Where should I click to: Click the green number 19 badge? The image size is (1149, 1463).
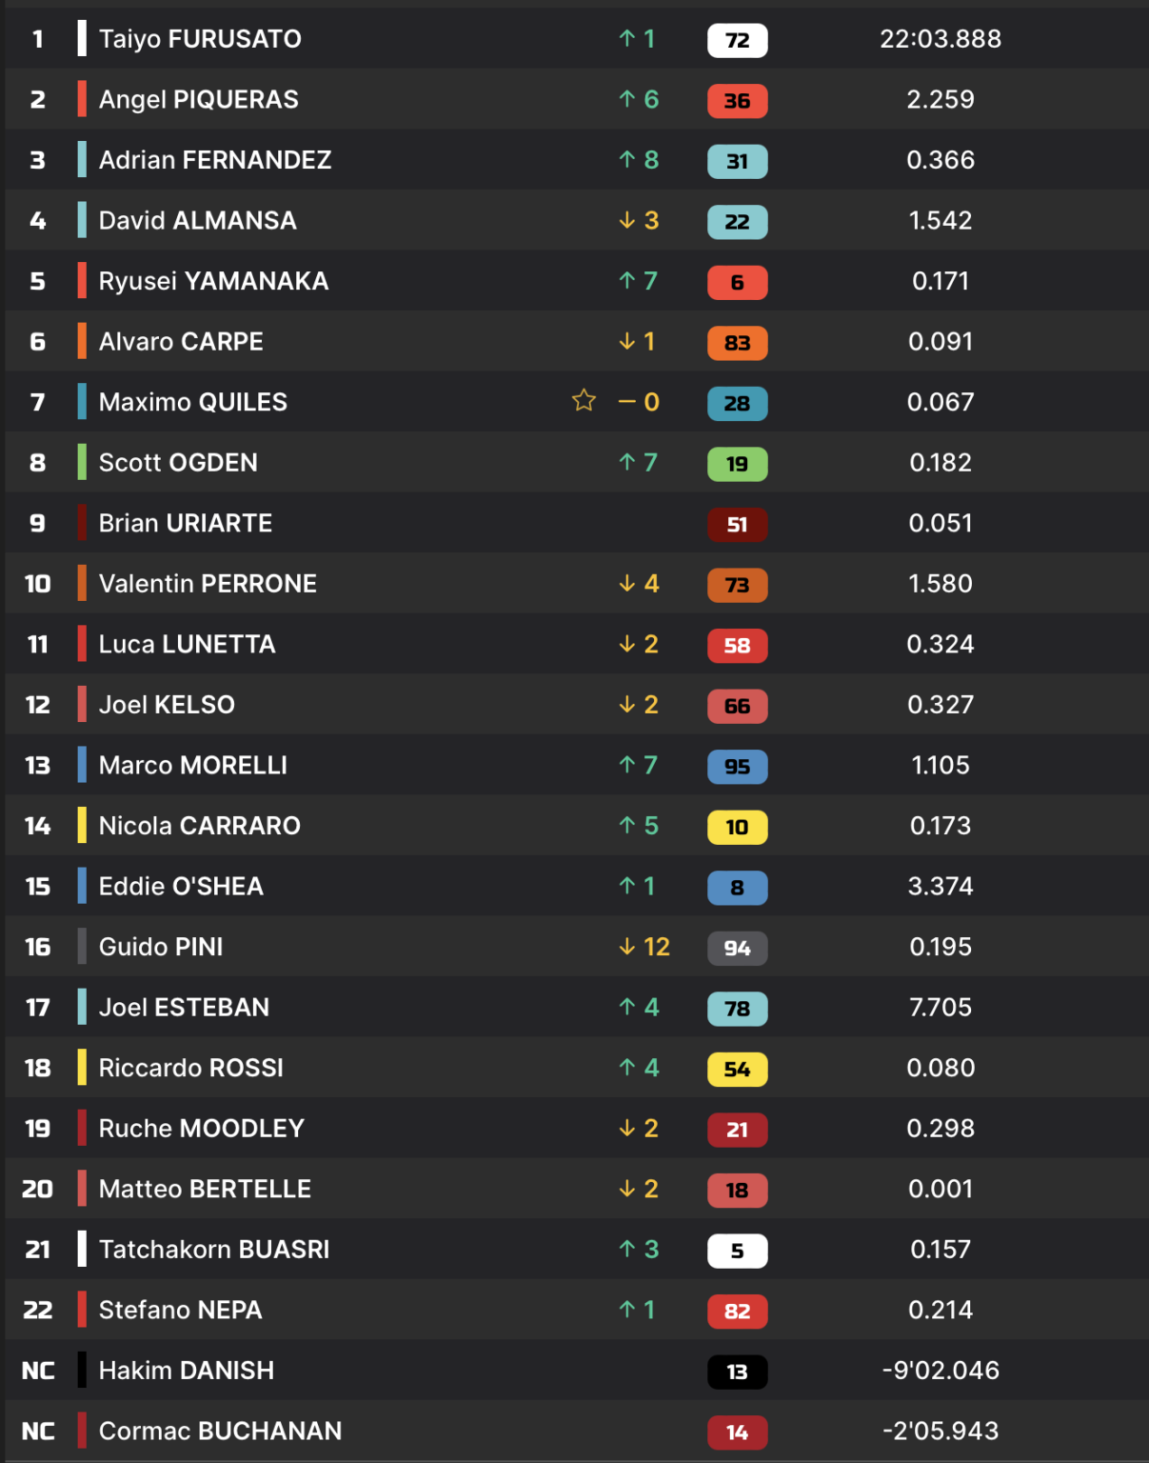coord(737,464)
